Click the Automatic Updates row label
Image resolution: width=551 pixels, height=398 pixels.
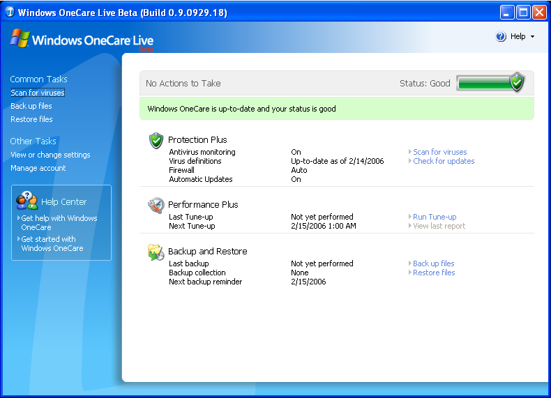click(201, 180)
